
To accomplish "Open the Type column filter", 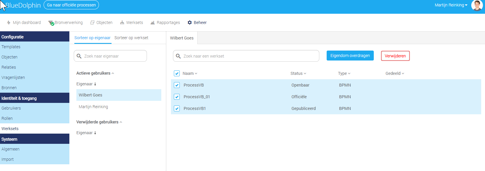I will pos(344,73).
